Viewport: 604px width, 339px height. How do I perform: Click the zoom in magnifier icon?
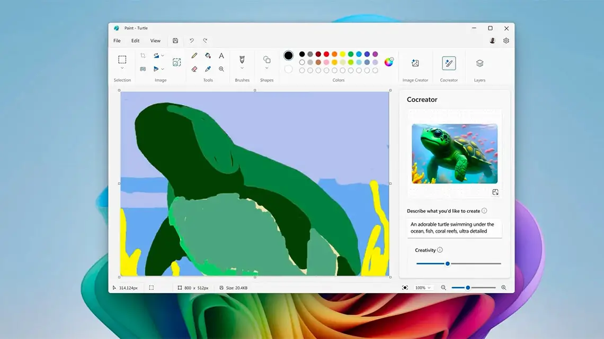pyautogui.click(x=503, y=288)
